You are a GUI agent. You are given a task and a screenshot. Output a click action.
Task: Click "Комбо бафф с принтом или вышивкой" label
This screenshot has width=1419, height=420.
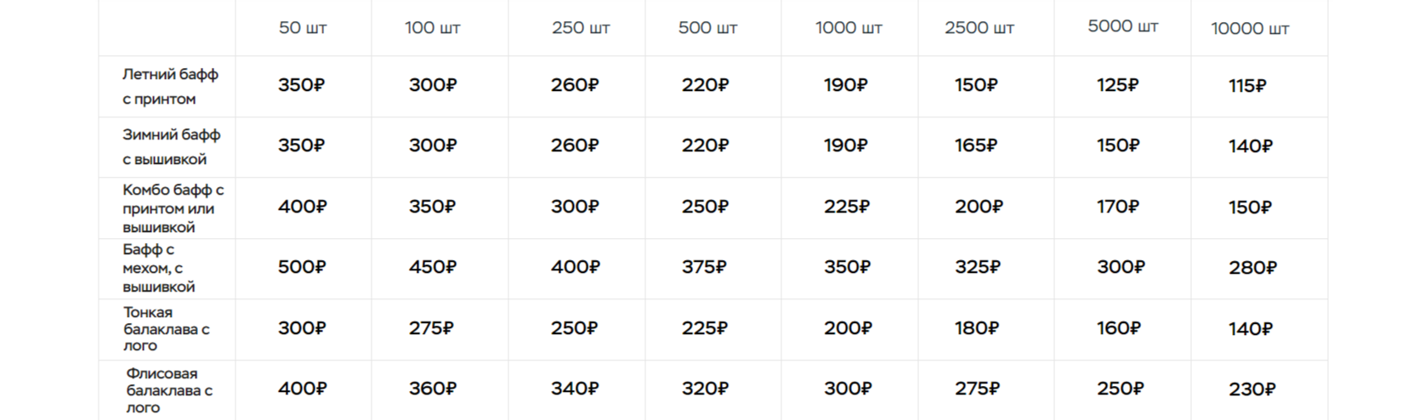coord(173,208)
